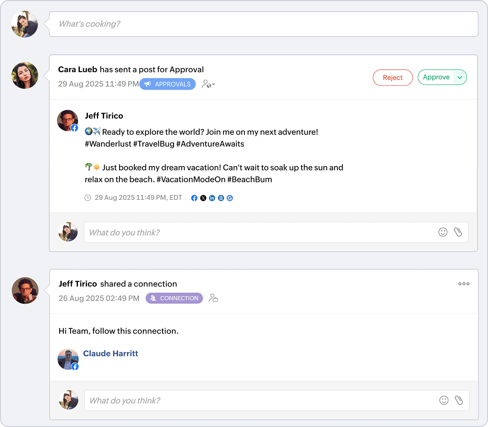Toggle the APPROVALS badge filter
The image size is (488, 427).
point(168,84)
